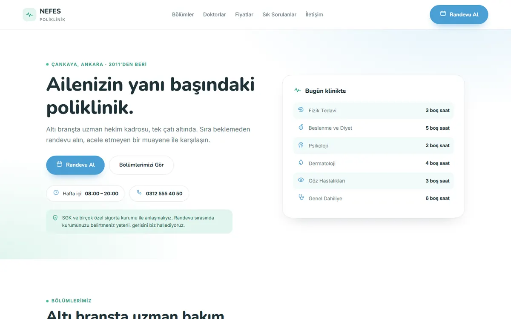Open the İletişim nav link

pyautogui.click(x=314, y=14)
